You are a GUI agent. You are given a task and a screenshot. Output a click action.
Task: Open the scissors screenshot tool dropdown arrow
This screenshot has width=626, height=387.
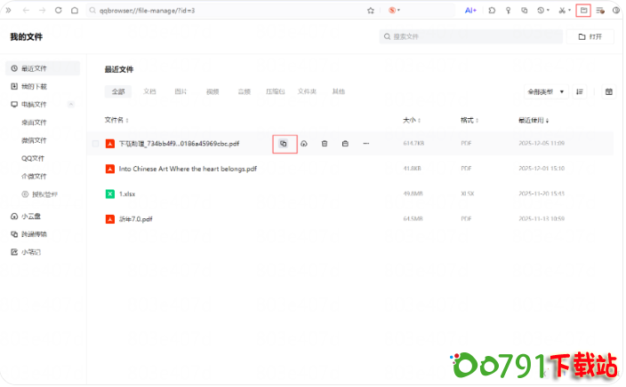569,11
